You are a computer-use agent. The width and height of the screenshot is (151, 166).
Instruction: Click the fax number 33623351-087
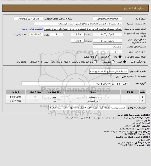pos(132,126)
